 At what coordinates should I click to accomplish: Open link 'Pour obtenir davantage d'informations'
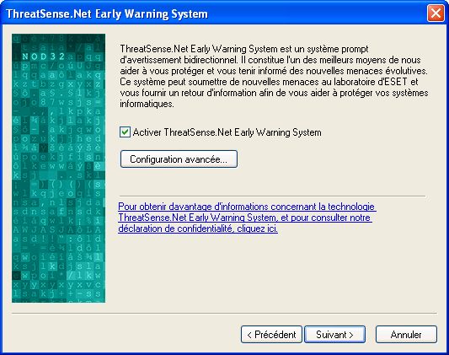(247, 207)
